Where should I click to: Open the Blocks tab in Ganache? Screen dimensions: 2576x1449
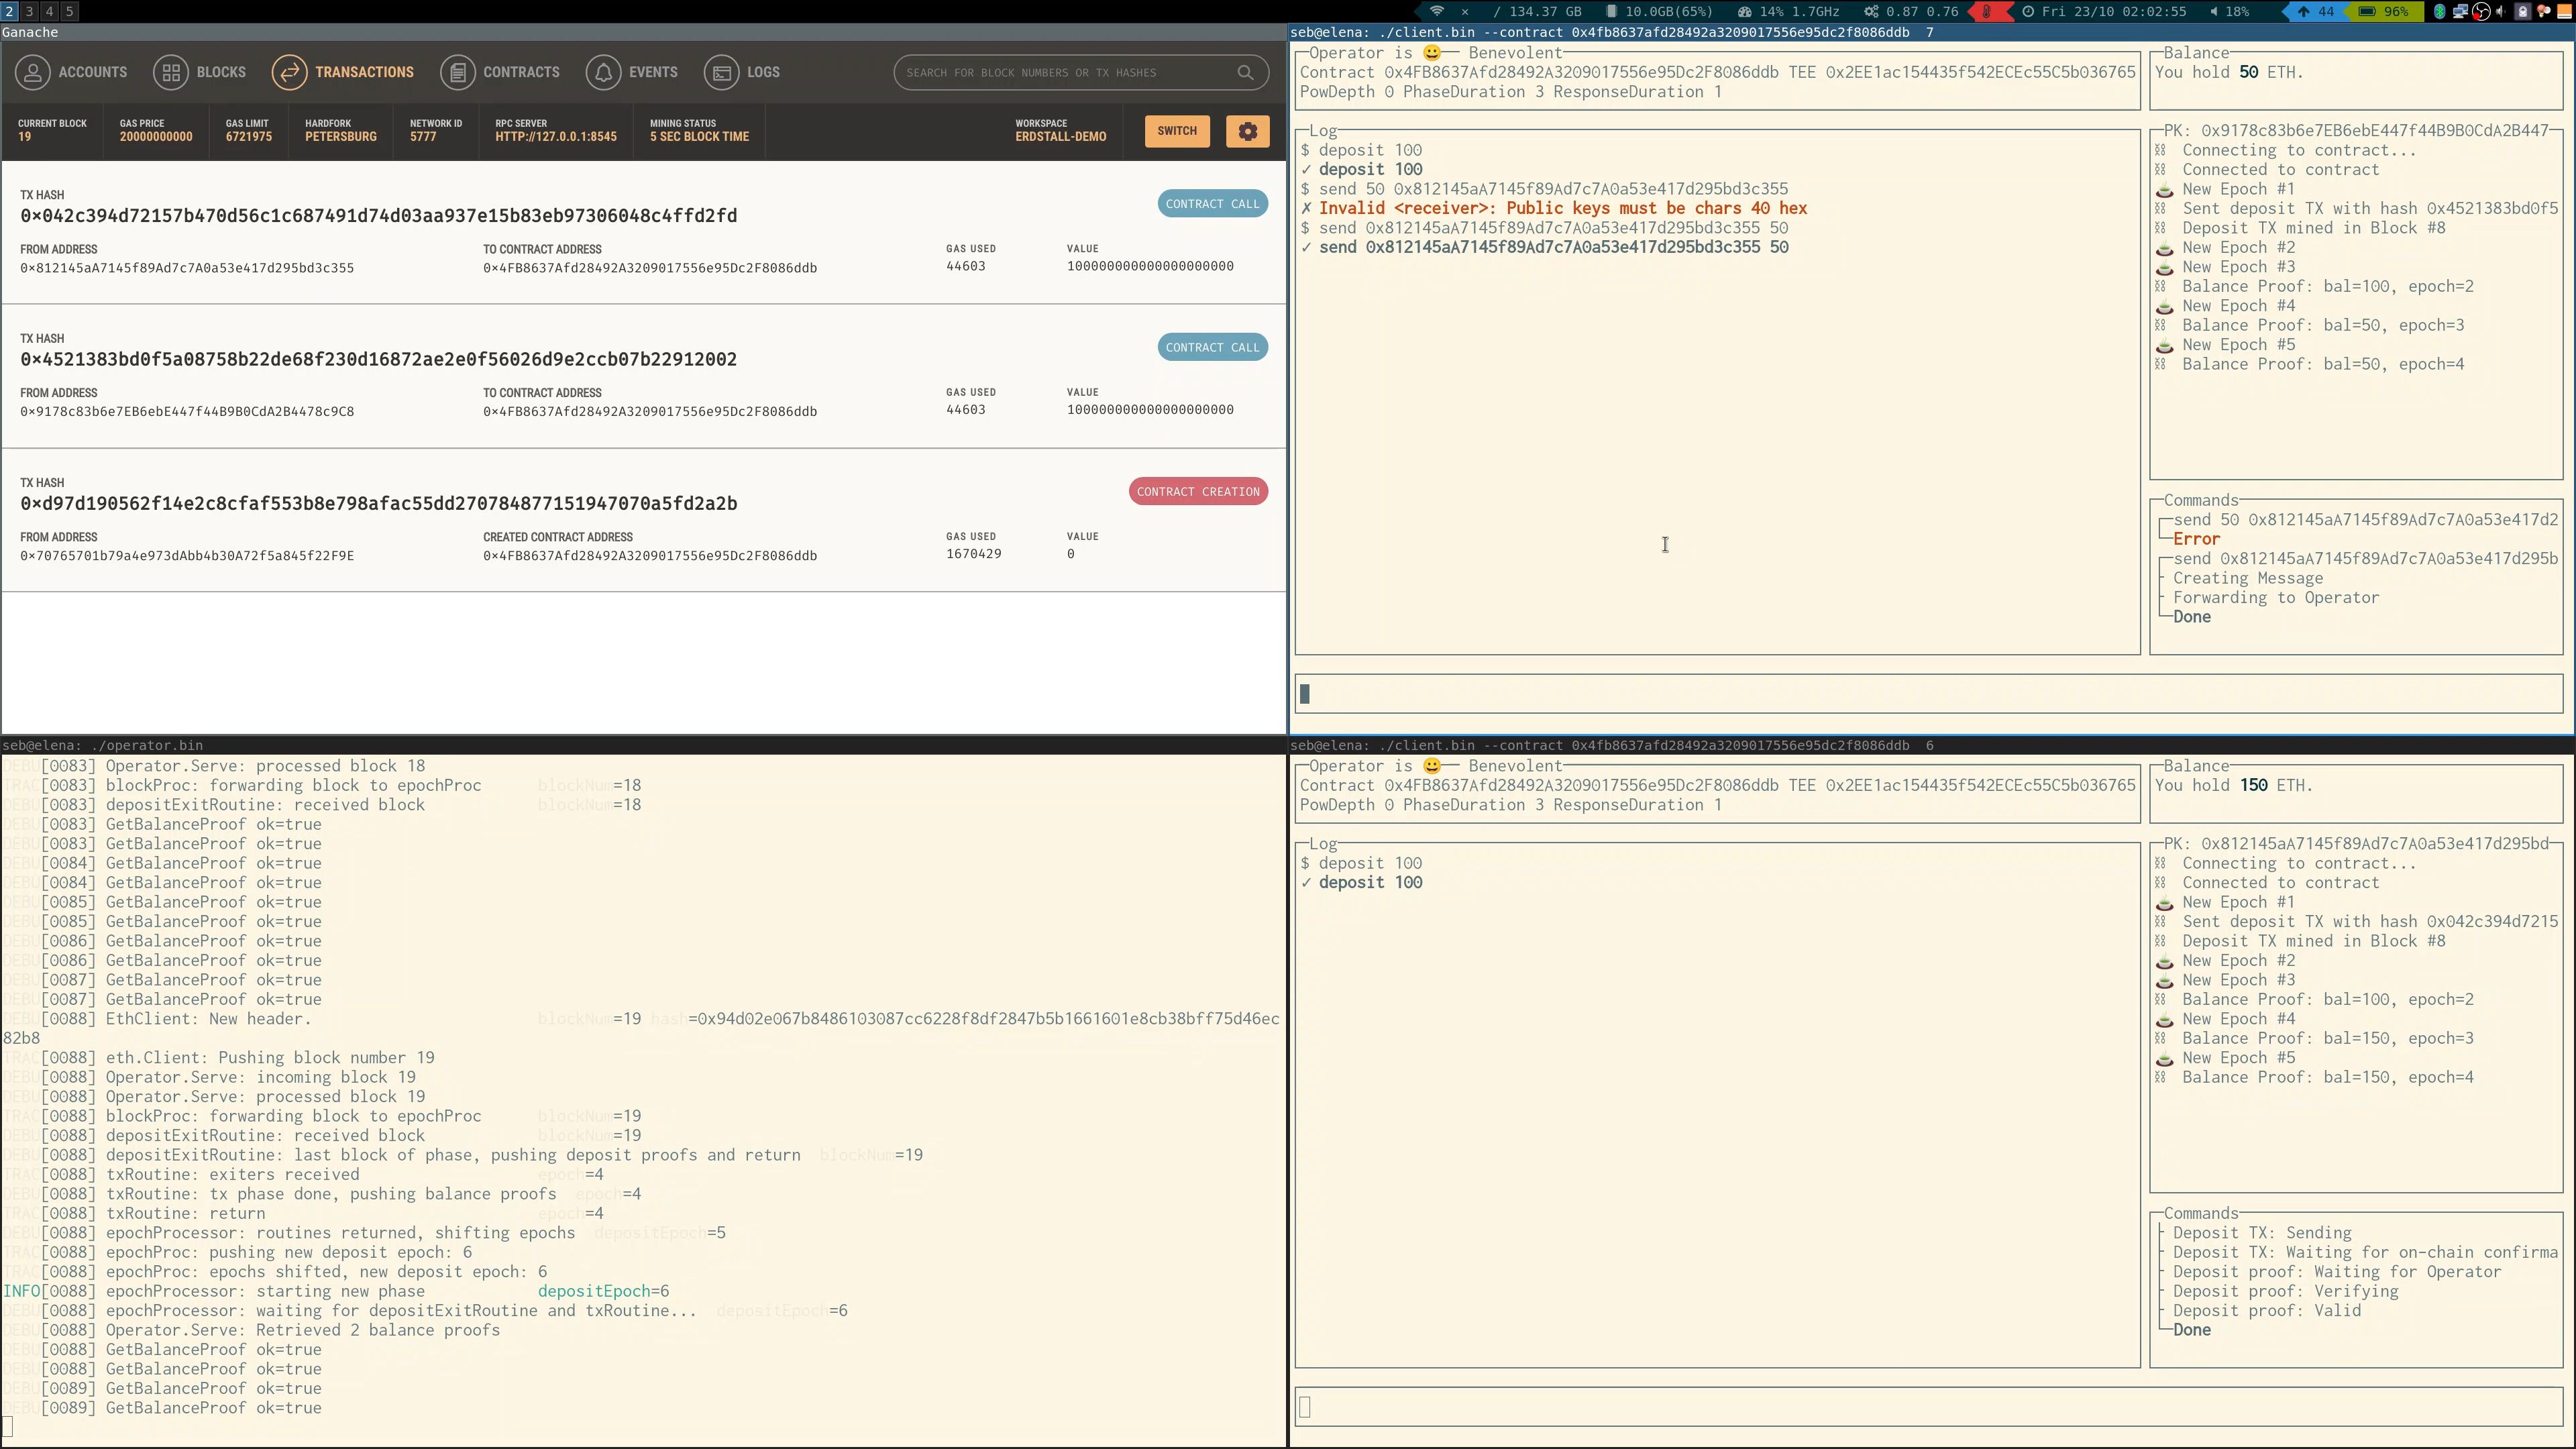point(200,72)
